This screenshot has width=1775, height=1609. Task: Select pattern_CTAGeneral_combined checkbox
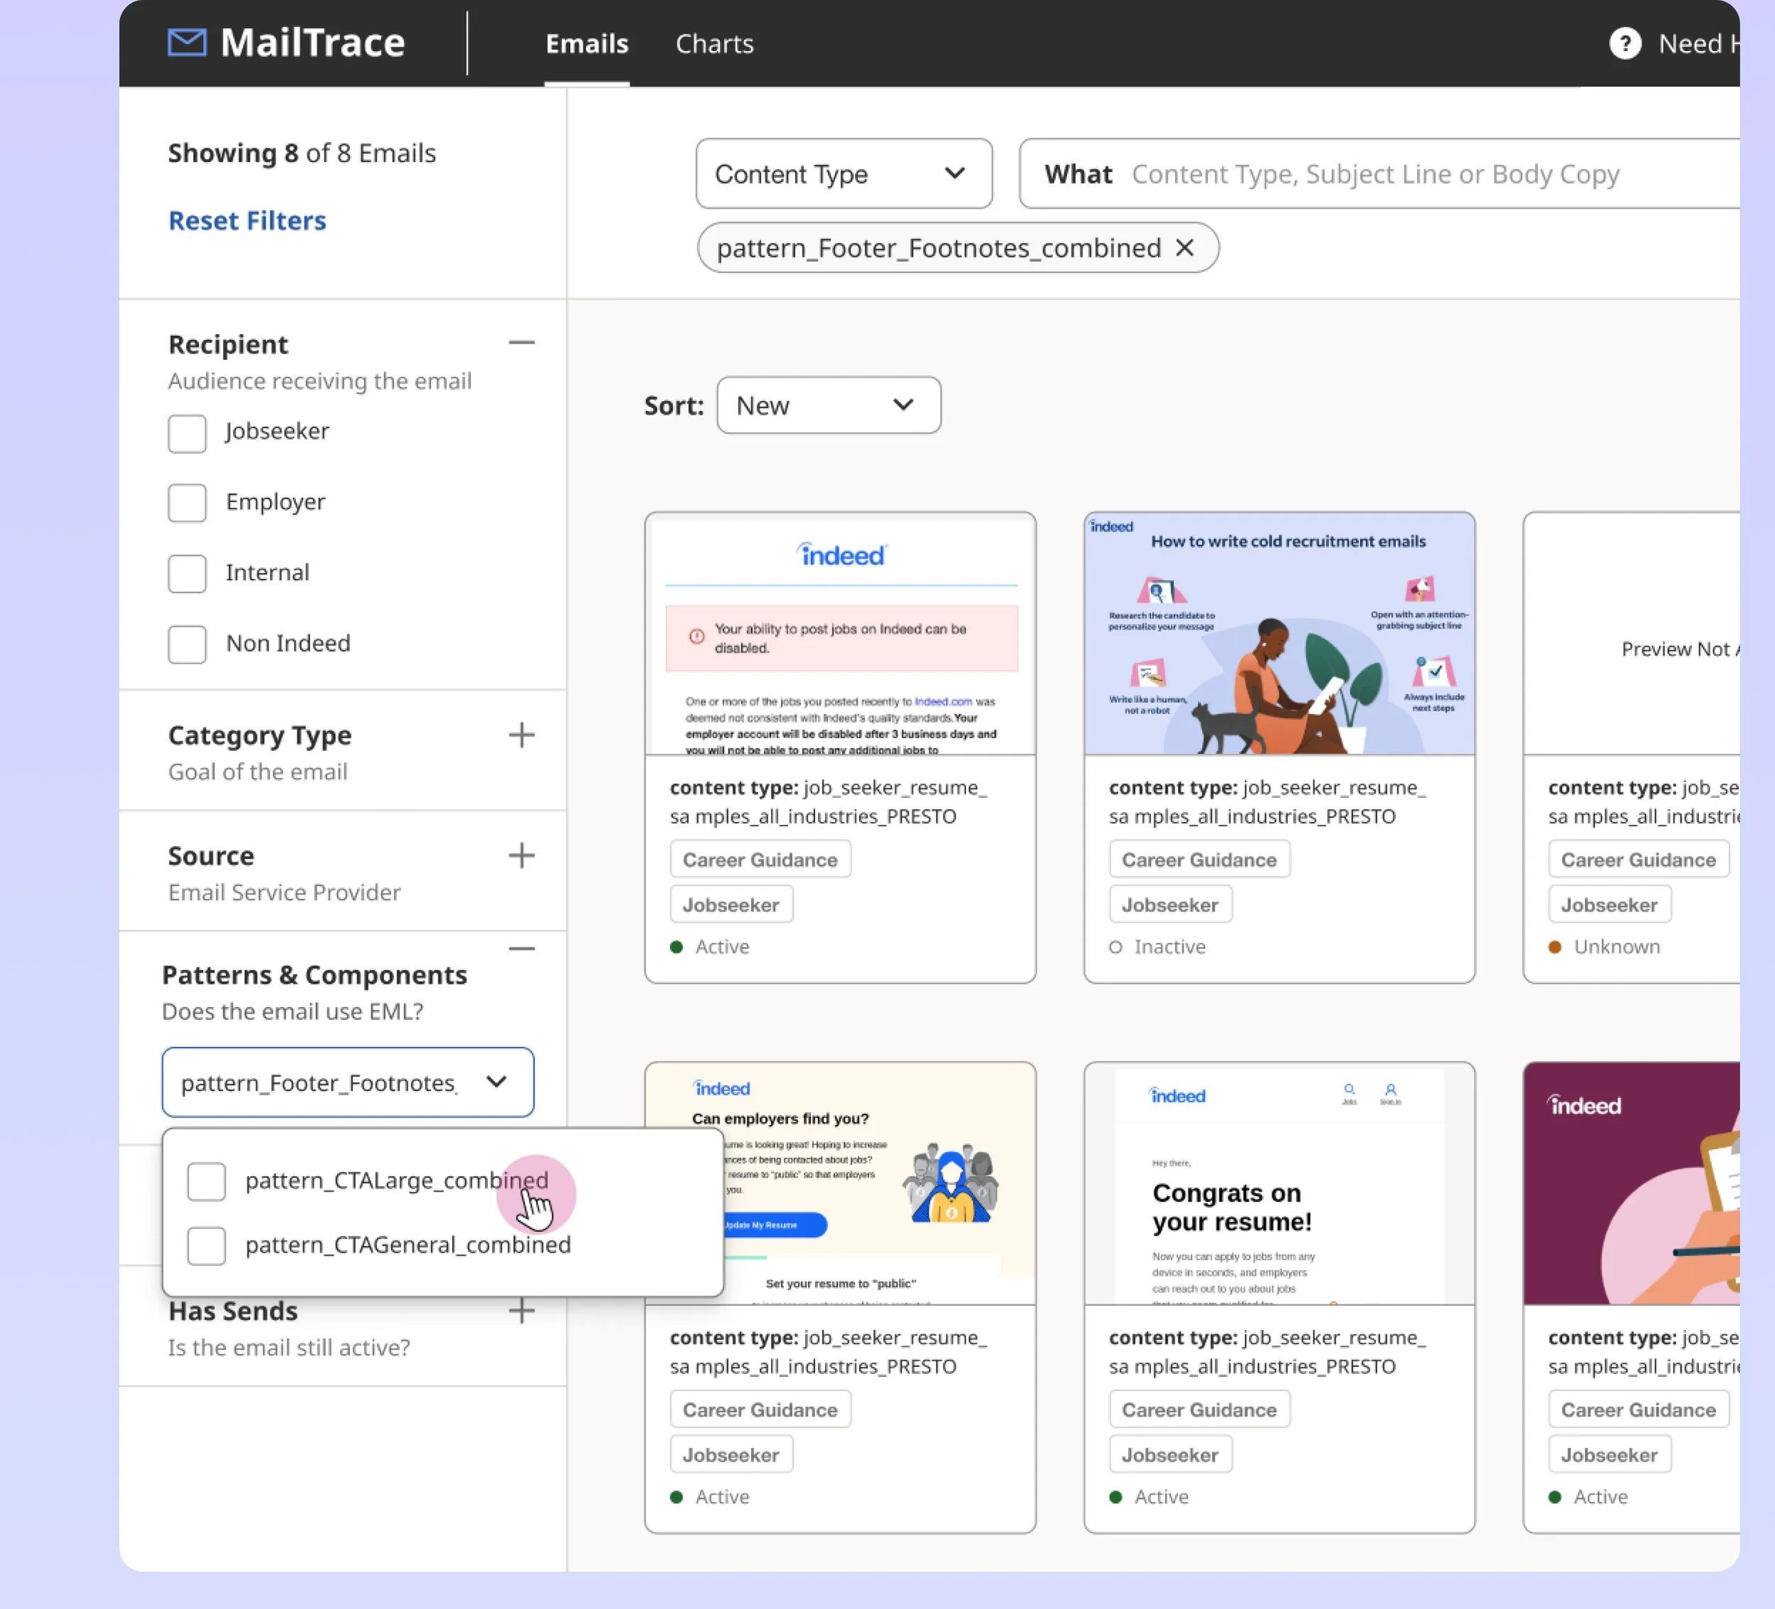[206, 1246]
